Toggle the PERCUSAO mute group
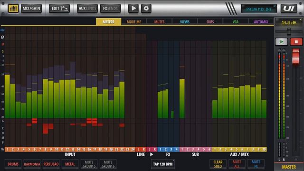Viewport: 304px width, 171px height. pyautogui.click(x=51, y=164)
